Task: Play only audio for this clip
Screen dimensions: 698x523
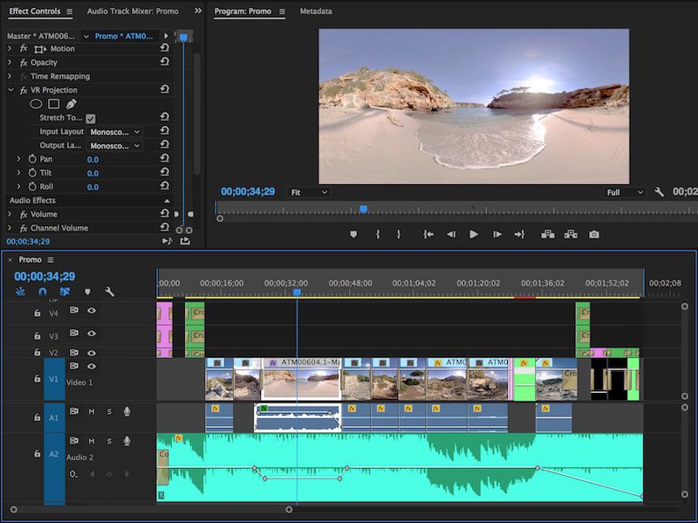Action: click(x=167, y=241)
